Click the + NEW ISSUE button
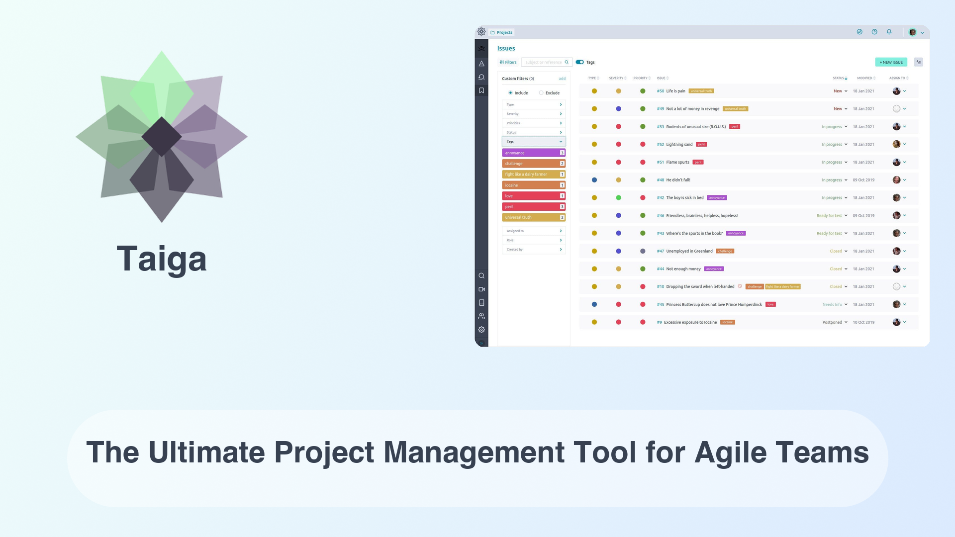The image size is (955, 537). (x=890, y=62)
